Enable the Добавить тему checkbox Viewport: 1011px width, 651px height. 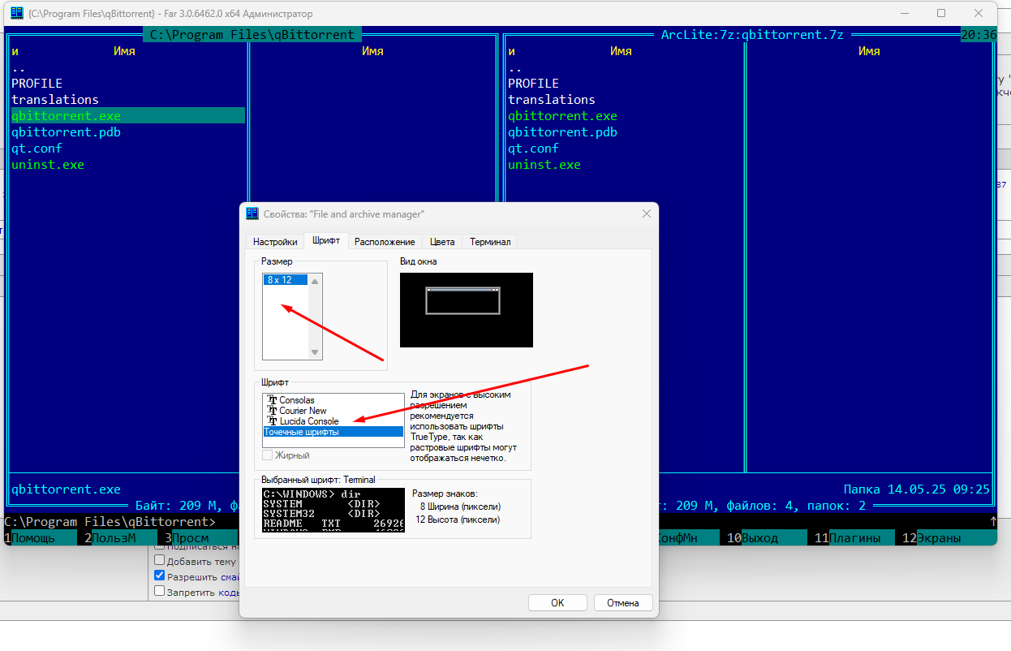coord(160,560)
